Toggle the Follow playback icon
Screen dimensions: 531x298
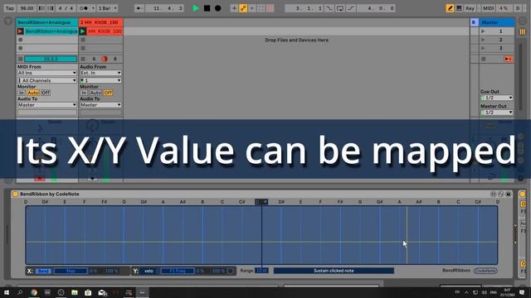pos(139,8)
